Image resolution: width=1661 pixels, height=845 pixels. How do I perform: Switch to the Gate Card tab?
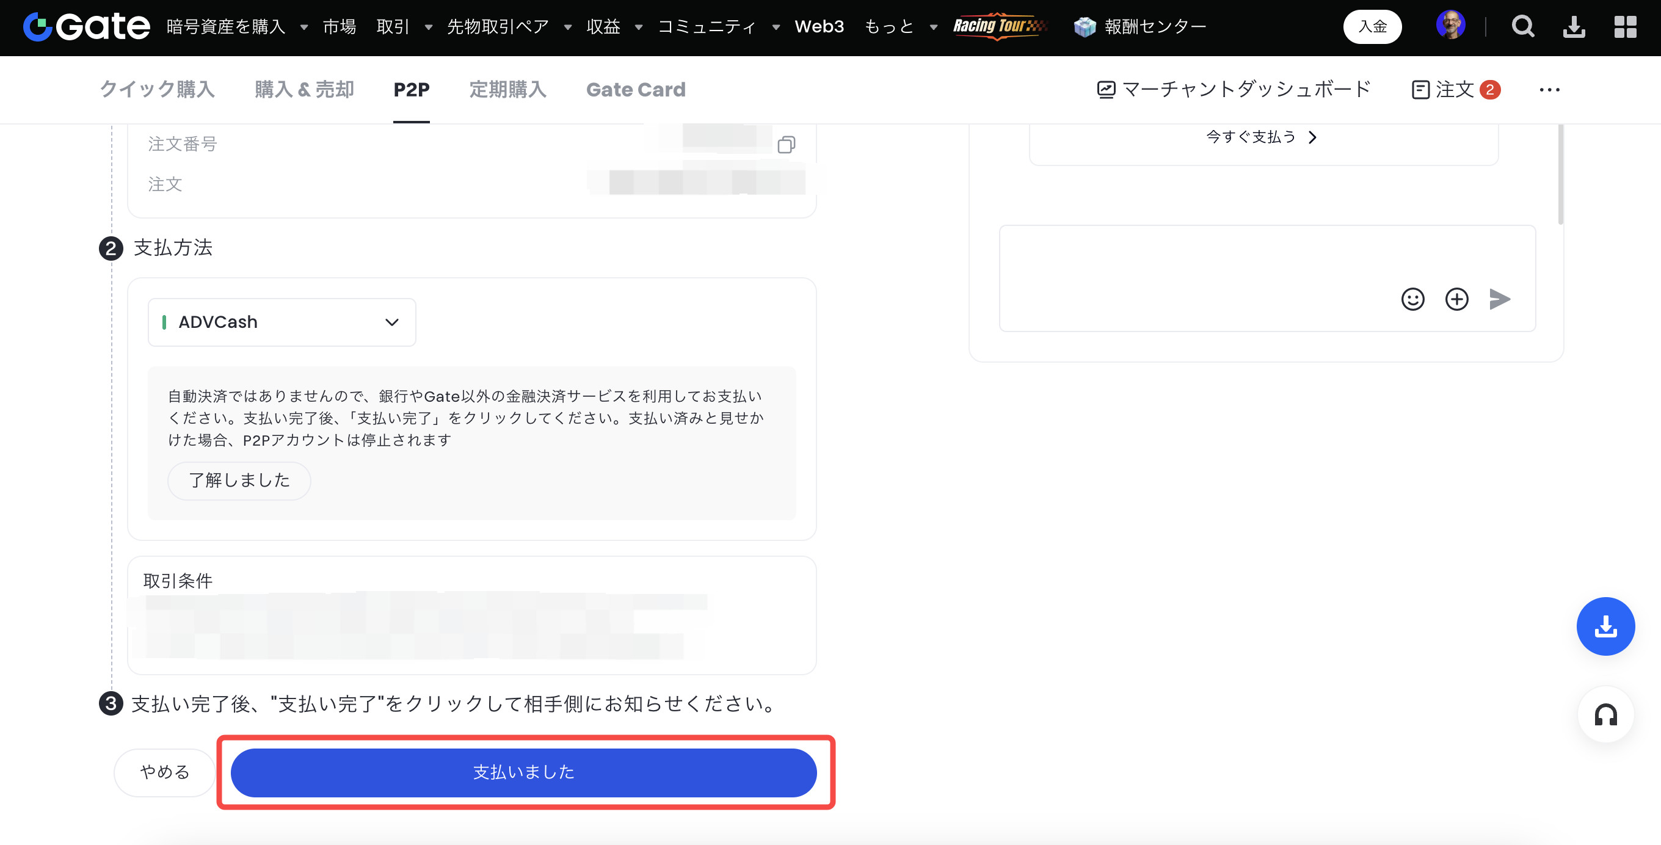tap(635, 90)
